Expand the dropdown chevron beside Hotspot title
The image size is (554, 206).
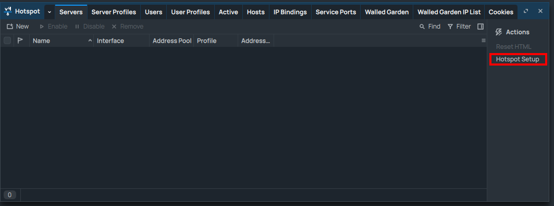click(x=50, y=12)
